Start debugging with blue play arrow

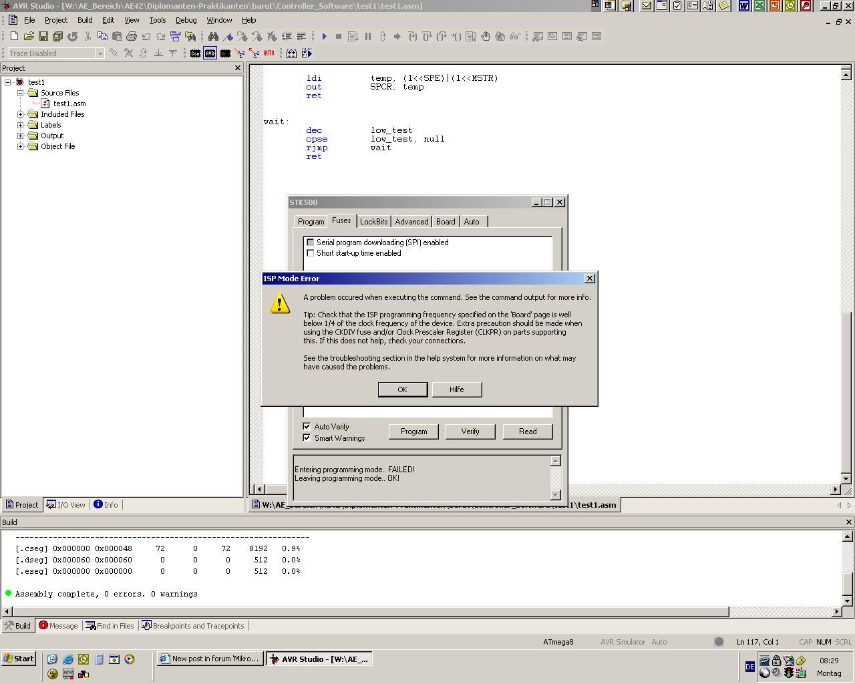(324, 36)
